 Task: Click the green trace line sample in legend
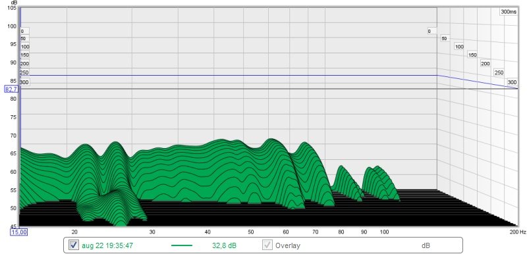pos(182,245)
